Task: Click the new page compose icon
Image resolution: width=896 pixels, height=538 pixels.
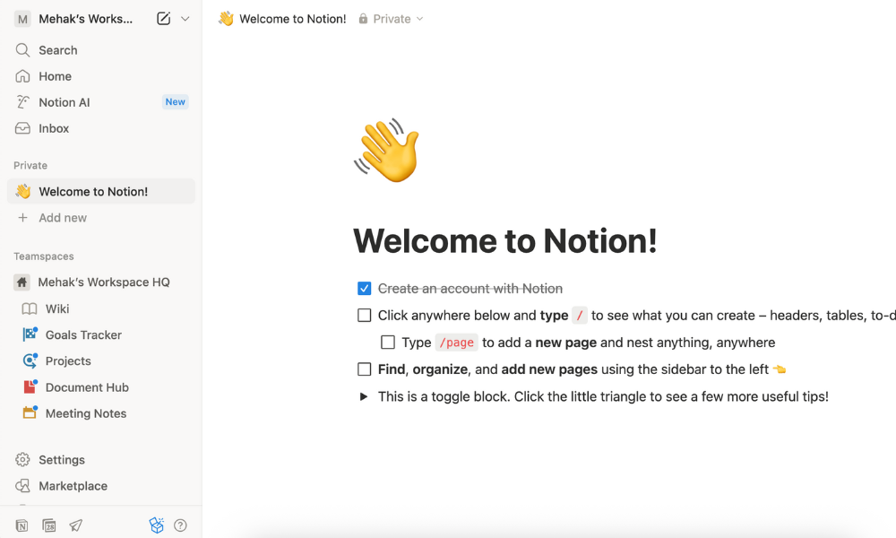Action: [x=163, y=19]
